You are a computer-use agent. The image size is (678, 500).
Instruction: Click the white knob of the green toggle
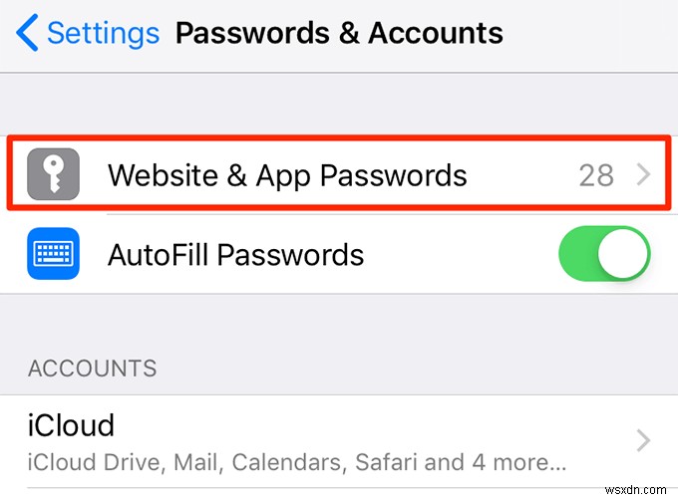623,253
